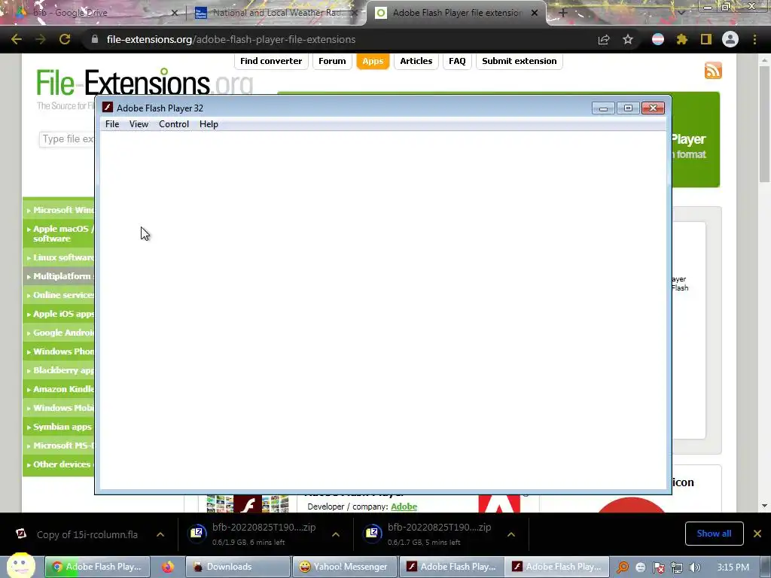Open the Windows Phone category
Image resolution: width=771 pixels, height=578 pixels.
[59, 351]
